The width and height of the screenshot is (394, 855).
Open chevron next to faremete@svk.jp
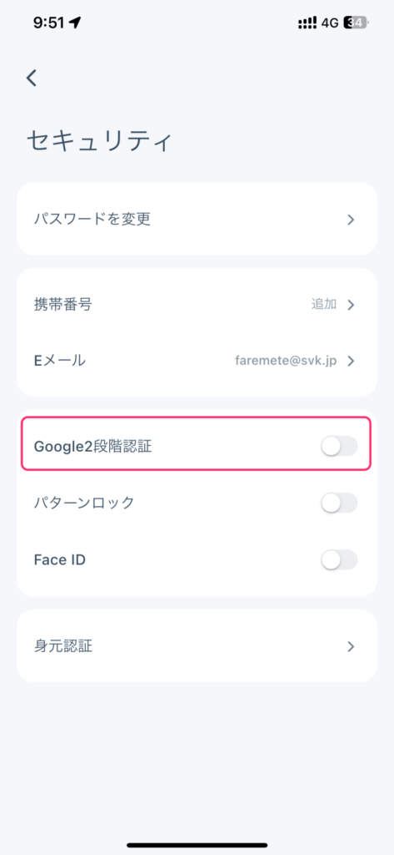click(351, 361)
